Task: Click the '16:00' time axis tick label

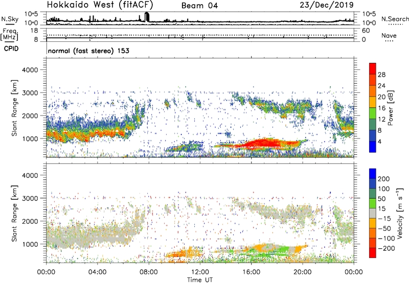Action: click(251, 272)
